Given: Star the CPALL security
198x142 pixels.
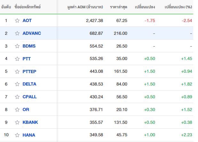Looking at the screenshot, I should (17, 97).
